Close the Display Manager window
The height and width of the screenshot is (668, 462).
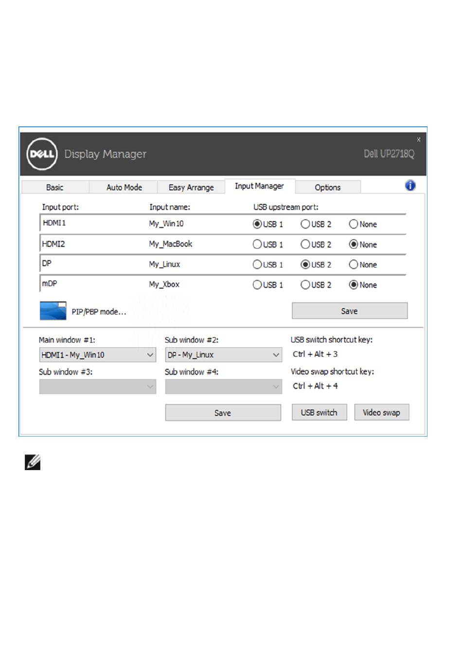coord(418,140)
